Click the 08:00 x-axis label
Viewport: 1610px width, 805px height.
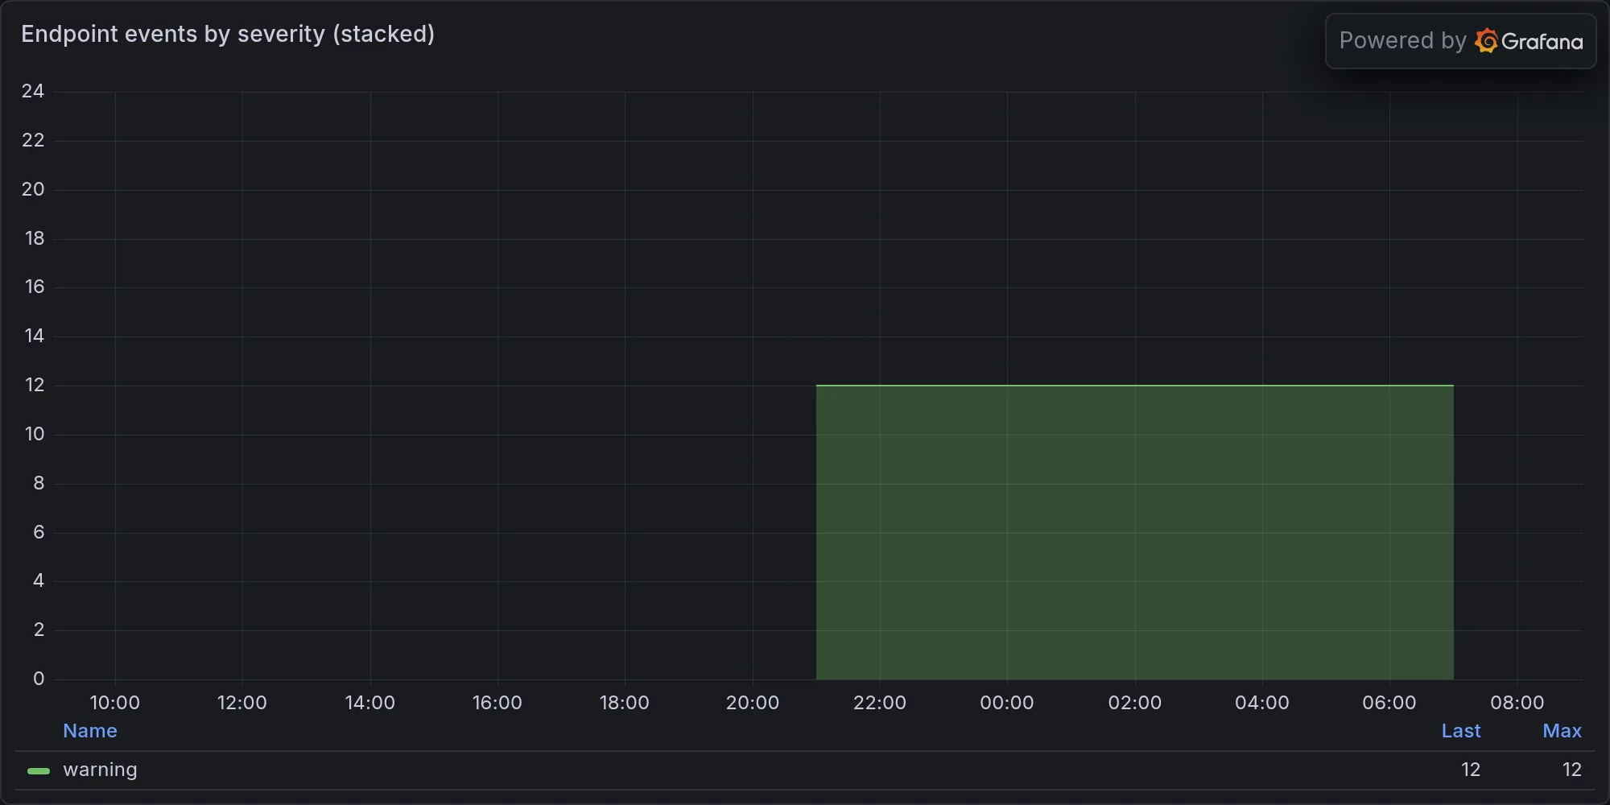coord(1517,703)
